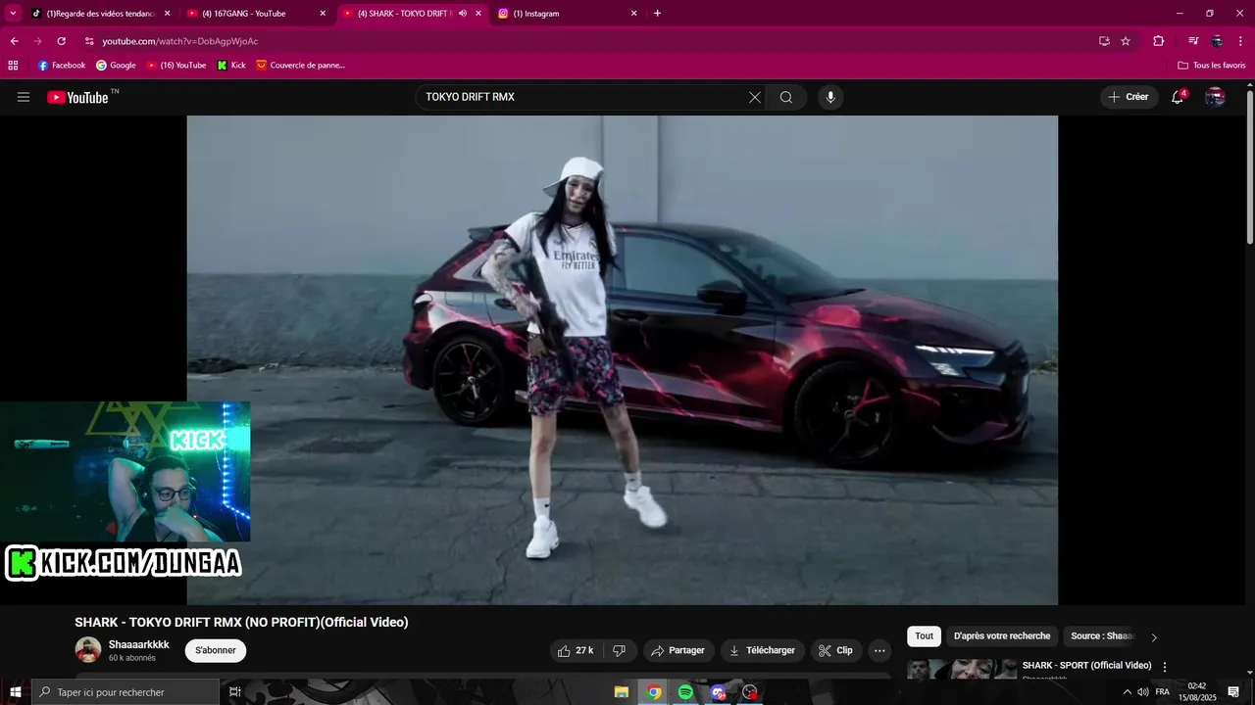The width and height of the screenshot is (1255, 705).
Task: Open the Windows Start menu
Action: tap(15, 692)
